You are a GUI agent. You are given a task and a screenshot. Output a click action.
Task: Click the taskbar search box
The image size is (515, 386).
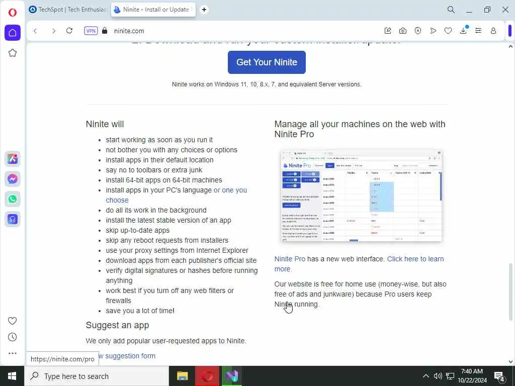point(97,376)
